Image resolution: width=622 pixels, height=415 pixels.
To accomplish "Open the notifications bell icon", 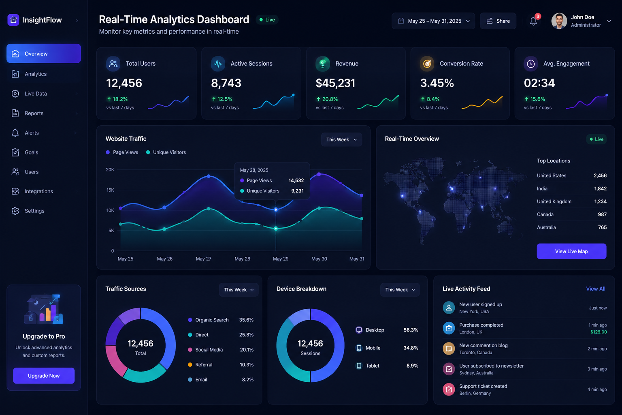I will coord(534,21).
